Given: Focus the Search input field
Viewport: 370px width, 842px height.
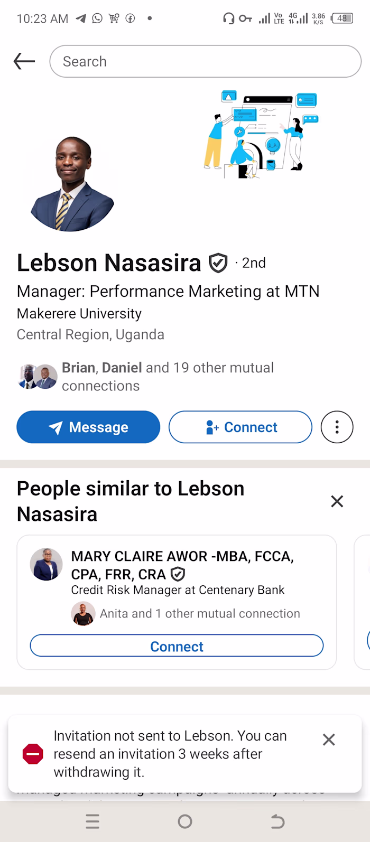Looking at the screenshot, I should point(205,61).
